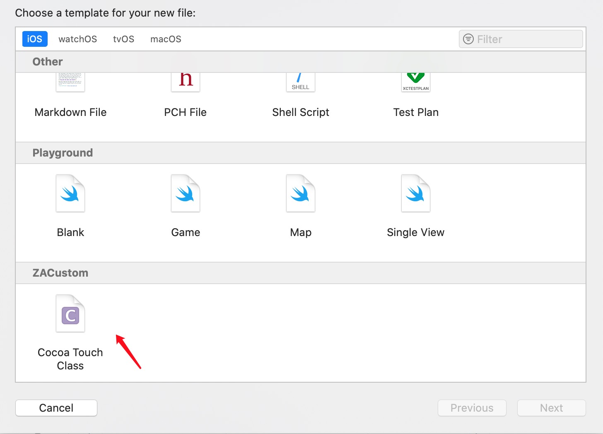Choose the Shell Script template icon
The height and width of the screenshot is (434, 603).
coord(301,82)
